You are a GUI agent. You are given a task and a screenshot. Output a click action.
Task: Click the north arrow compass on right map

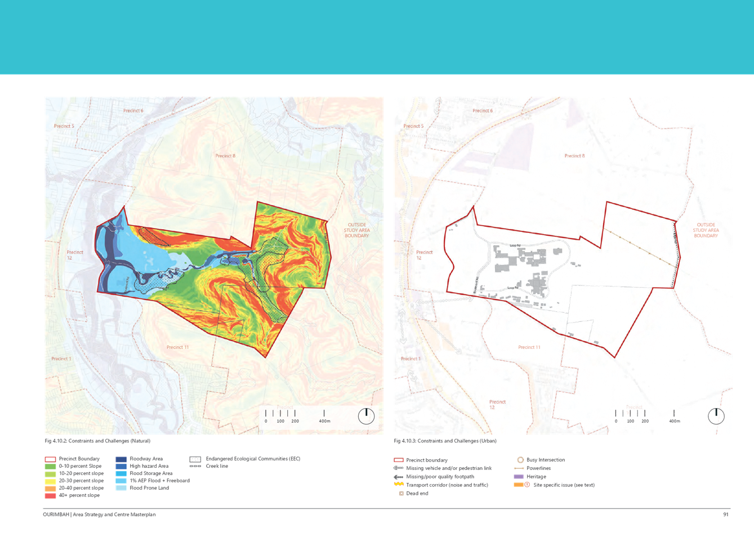[716, 416]
